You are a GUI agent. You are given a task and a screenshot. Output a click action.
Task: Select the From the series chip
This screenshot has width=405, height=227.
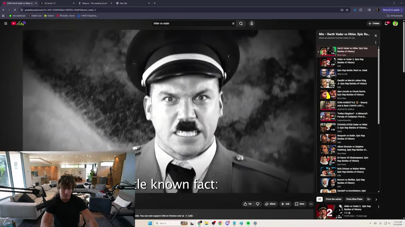click(333, 199)
